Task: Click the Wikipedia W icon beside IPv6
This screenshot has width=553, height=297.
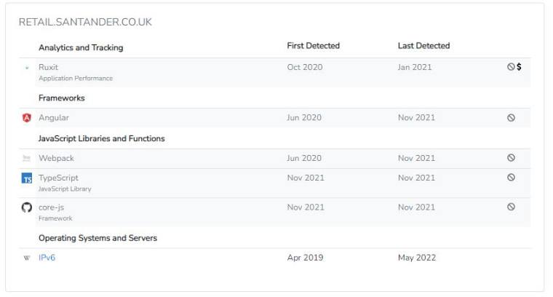Action: pos(27,258)
